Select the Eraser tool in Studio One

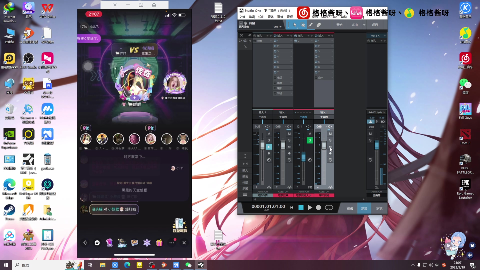point(318,25)
